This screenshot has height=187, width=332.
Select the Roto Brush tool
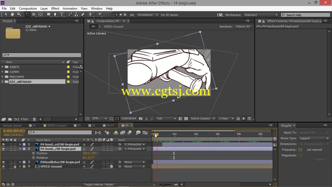[91, 15]
